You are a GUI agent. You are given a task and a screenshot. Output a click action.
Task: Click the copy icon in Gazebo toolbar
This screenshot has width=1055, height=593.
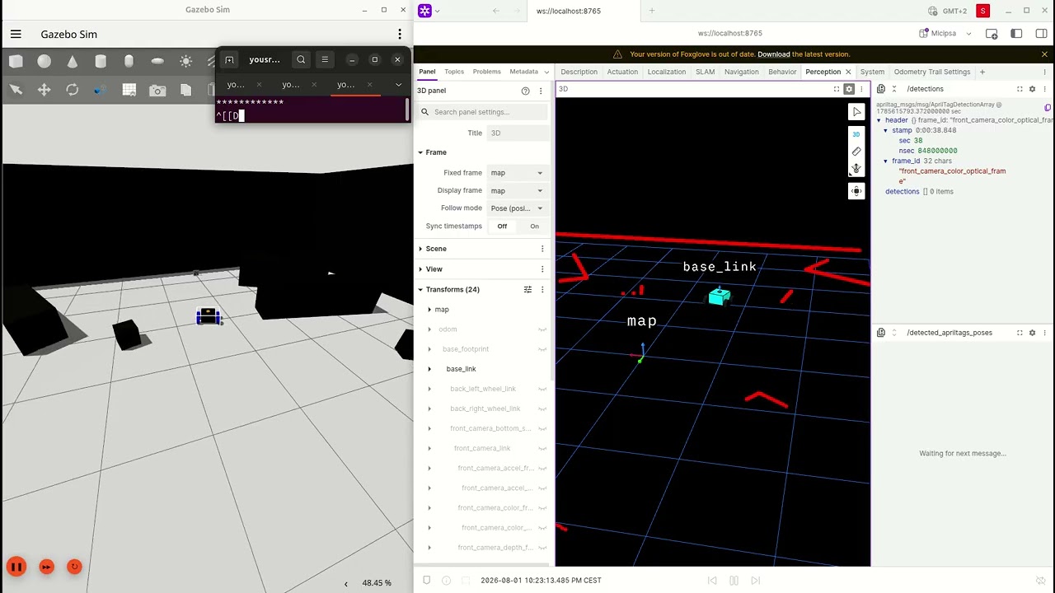tap(185, 90)
